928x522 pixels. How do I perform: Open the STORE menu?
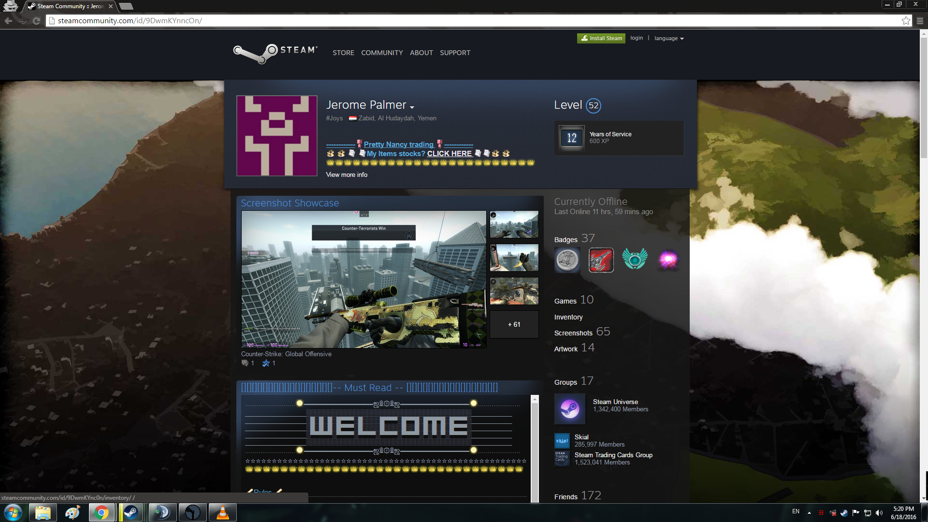tap(343, 53)
